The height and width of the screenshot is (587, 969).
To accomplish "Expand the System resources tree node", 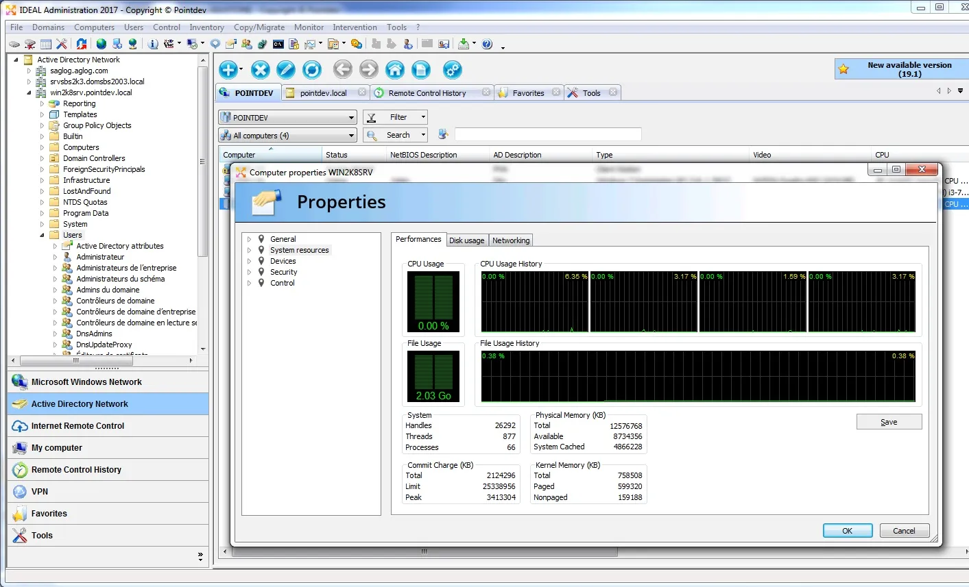I will pos(249,251).
